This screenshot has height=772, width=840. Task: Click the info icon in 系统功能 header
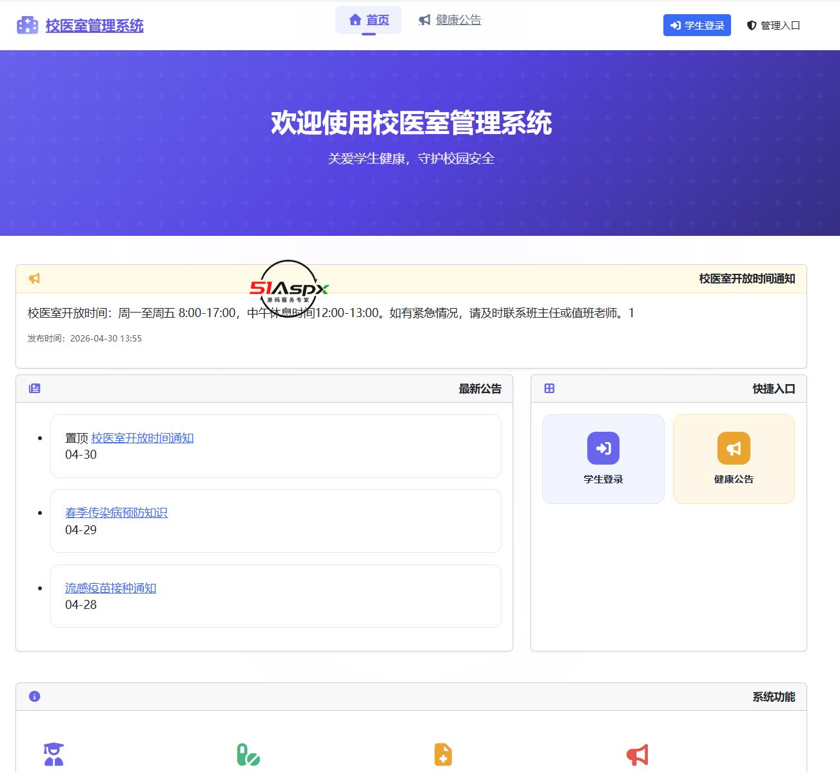point(35,697)
